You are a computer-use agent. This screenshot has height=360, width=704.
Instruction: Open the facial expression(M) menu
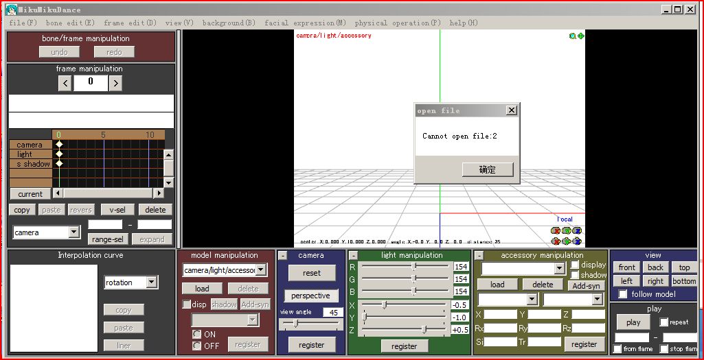(x=306, y=23)
